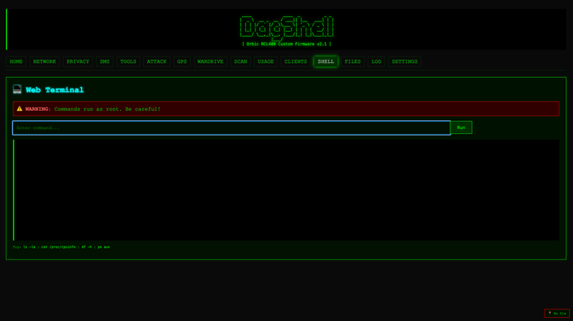Go to the SETTINGS tab
The height and width of the screenshot is (321, 573).
point(404,61)
